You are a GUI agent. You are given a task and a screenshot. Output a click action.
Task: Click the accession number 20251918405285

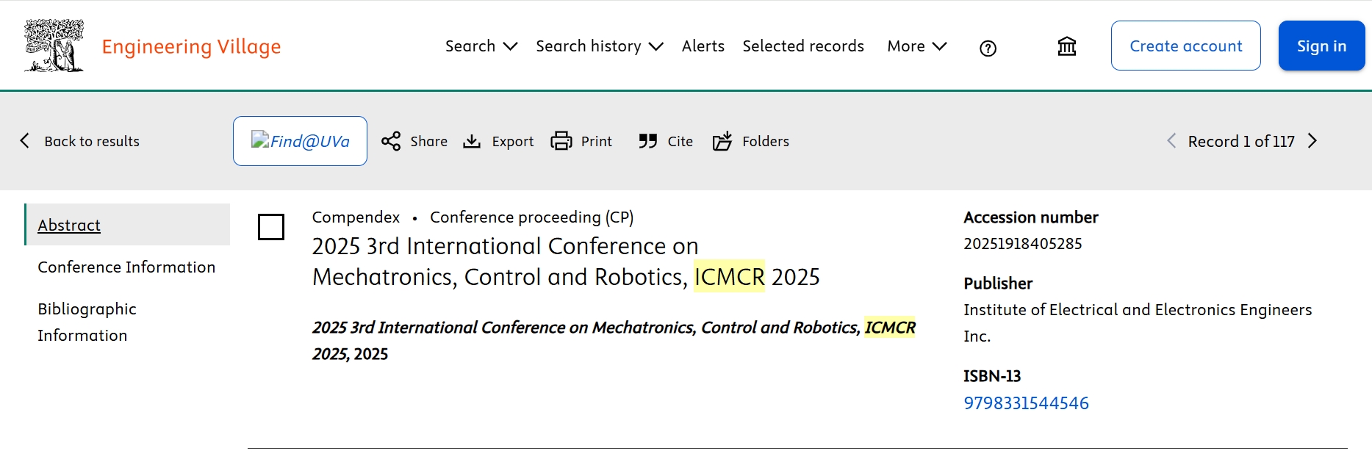[x=1023, y=243]
